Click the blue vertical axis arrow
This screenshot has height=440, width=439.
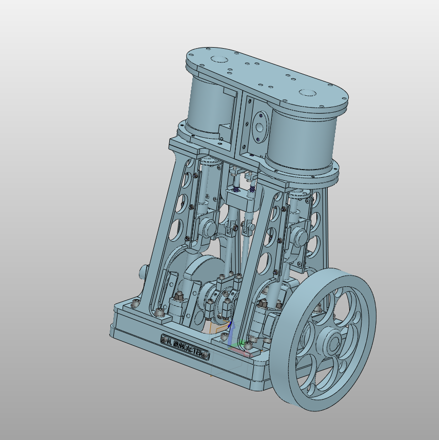click(231, 334)
